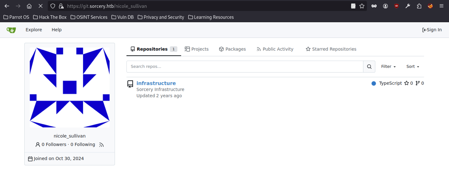This screenshot has width=449, height=191.
Task: Click the Sign In link
Action: 432,30
